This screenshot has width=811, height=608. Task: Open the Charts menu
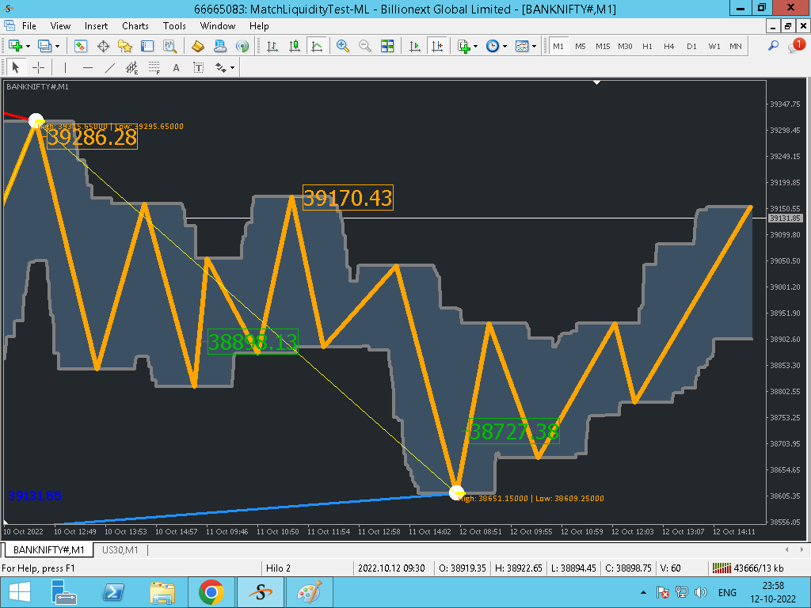pos(135,26)
